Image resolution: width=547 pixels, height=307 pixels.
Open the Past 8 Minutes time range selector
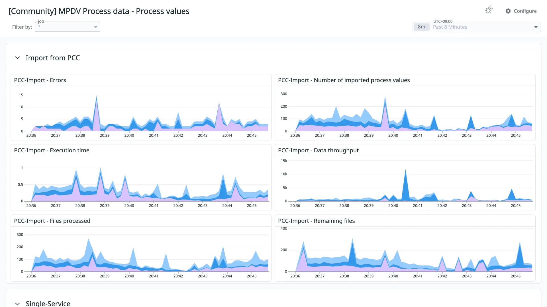[x=476, y=27]
